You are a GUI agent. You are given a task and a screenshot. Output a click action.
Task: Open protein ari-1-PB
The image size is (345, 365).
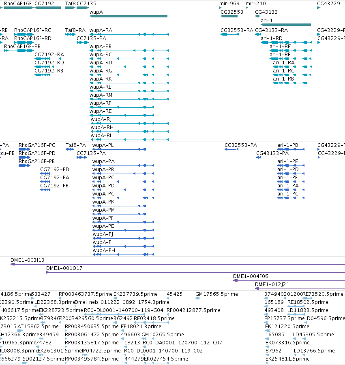[x=288, y=146]
